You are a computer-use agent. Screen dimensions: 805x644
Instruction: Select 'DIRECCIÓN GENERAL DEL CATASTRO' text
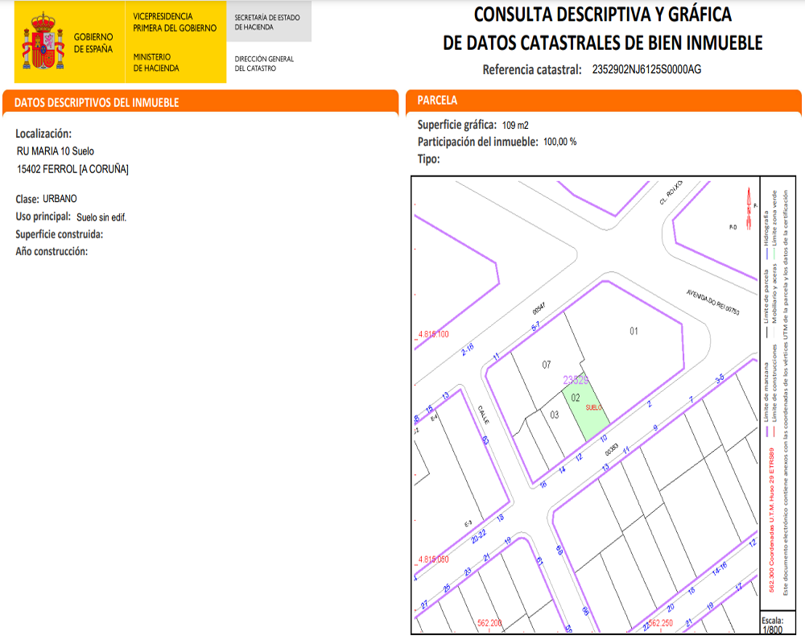tap(264, 63)
